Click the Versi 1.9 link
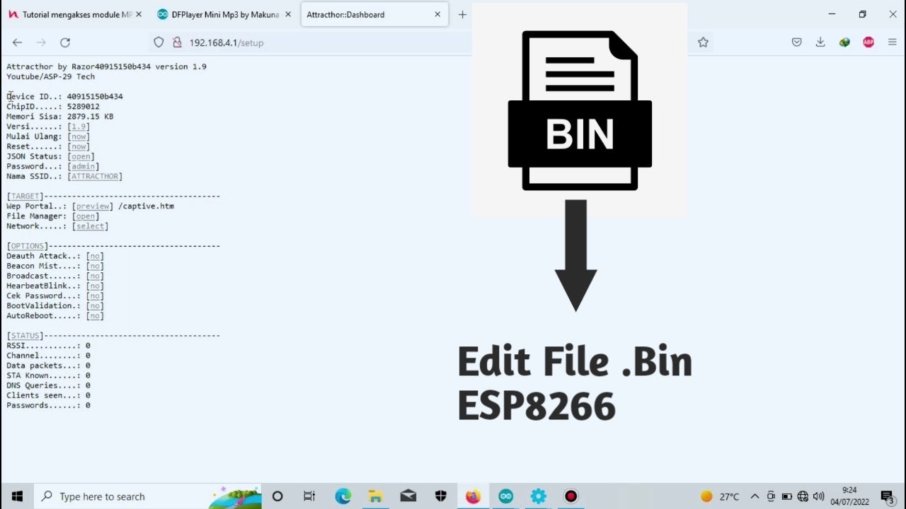This screenshot has width=906, height=509. point(79,127)
